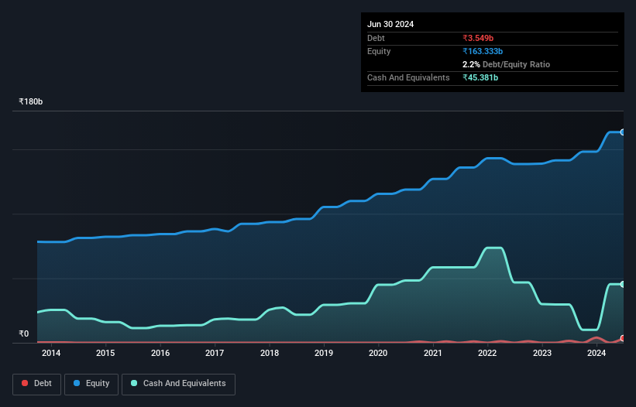Select the Cash And Equivalents endpoint marker
This screenshot has height=407, width=636.
pos(623,284)
